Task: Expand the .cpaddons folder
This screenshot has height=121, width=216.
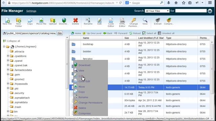Action: [8, 56]
